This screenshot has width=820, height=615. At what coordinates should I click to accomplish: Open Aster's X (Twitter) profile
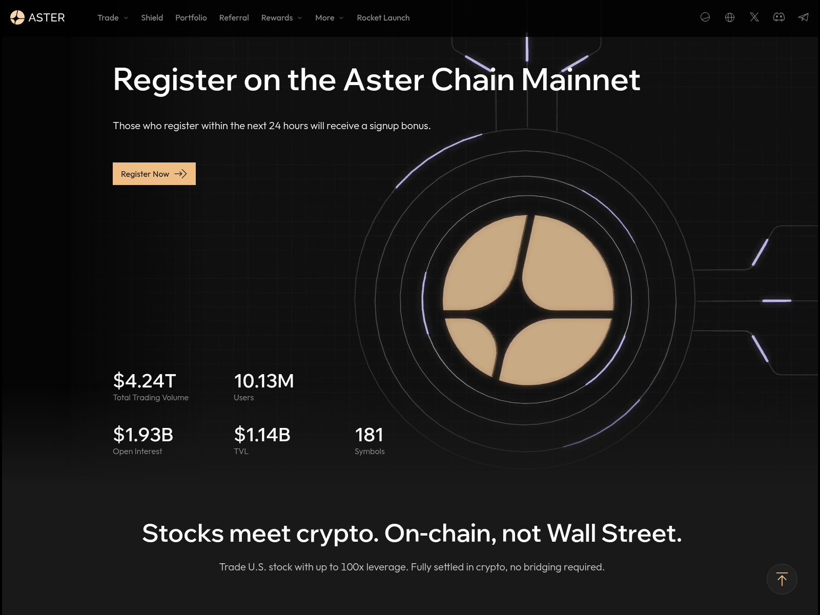[754, 17]
